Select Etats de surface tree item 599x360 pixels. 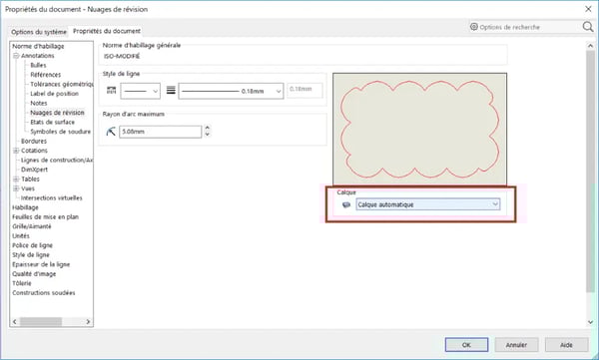(52, 123)
